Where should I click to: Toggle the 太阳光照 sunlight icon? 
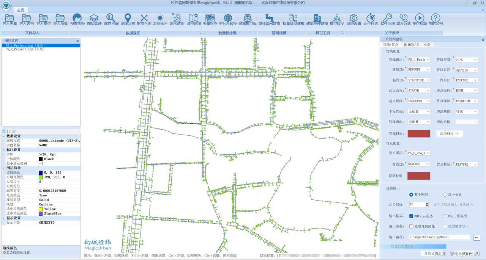(x=160, y=19)
